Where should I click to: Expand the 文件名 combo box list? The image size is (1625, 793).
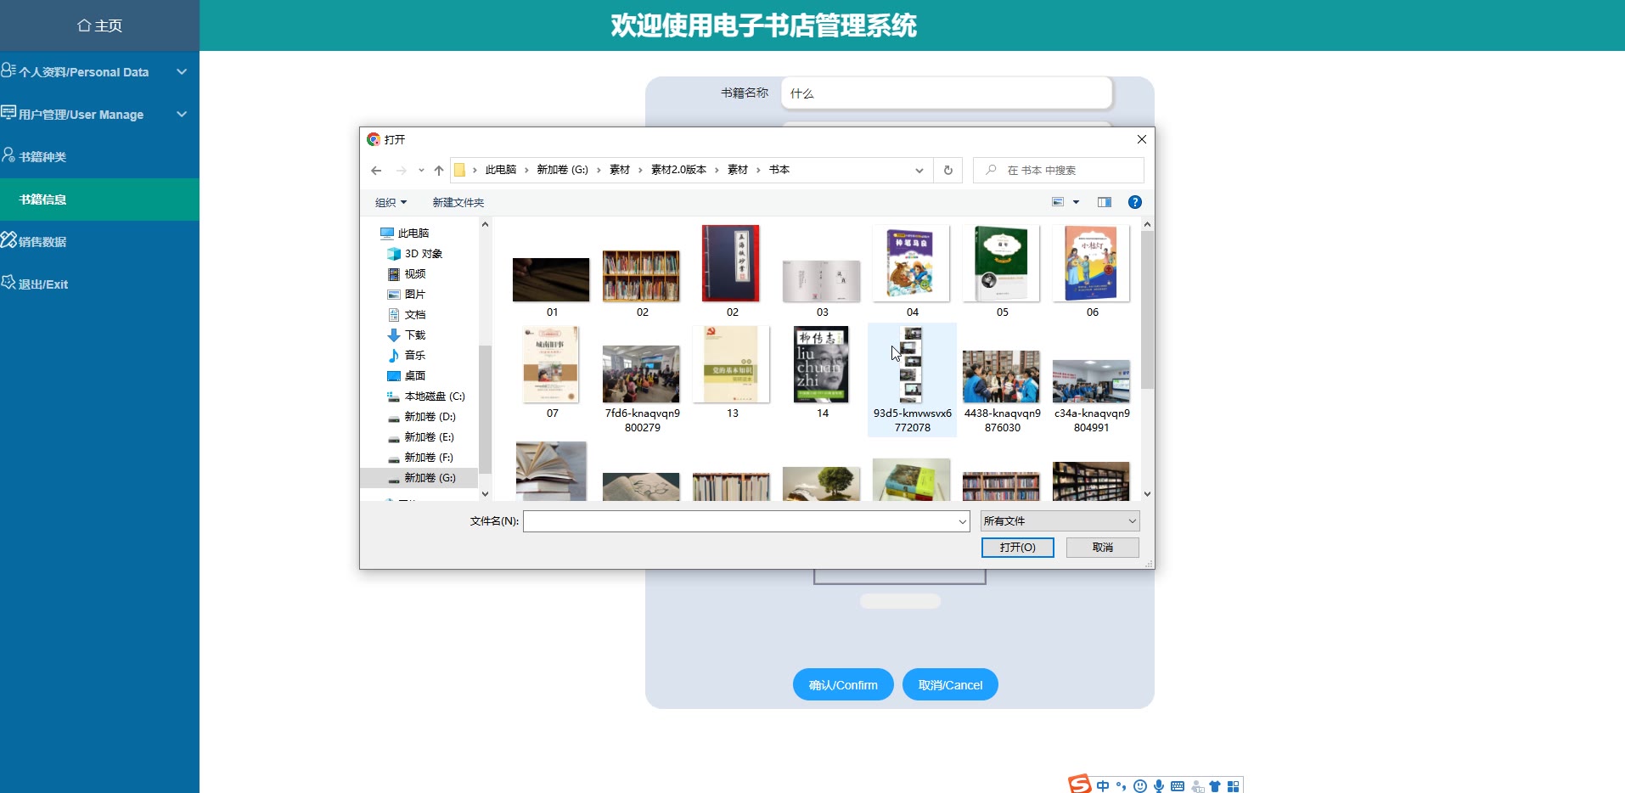[963, 521]
